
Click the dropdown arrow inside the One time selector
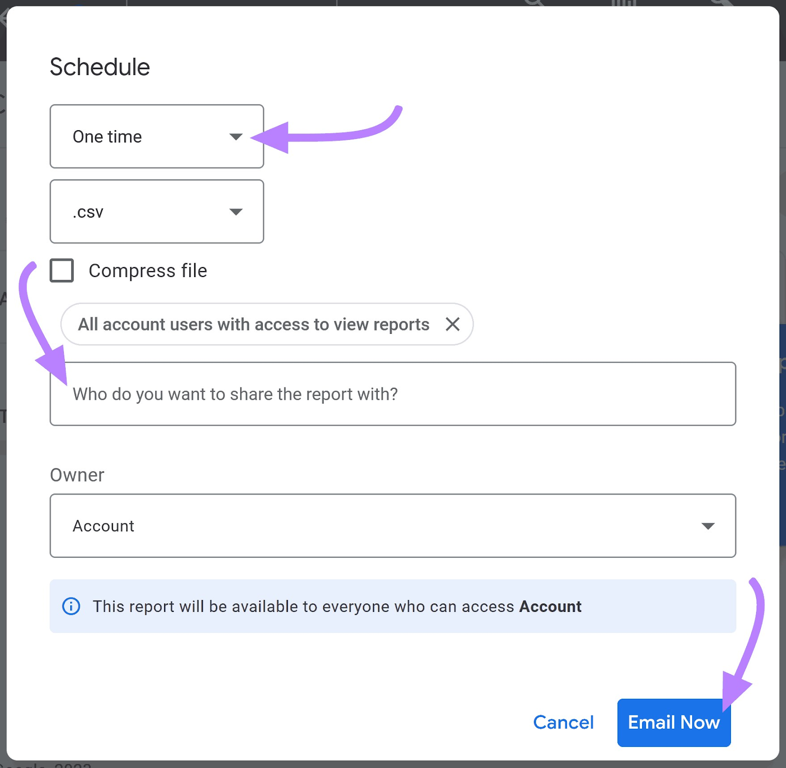236,137
